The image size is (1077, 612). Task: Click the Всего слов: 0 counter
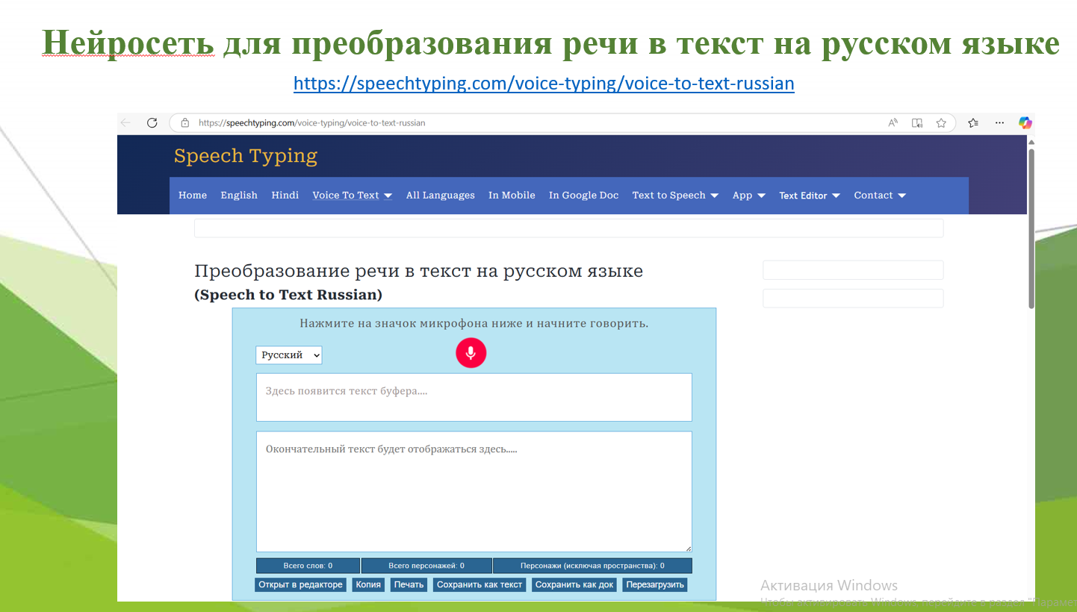click(x=308, y=566)
